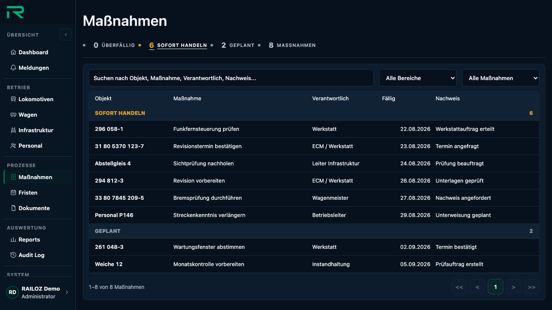Click the Reports bar chart icon
This screenshot has width=552, height=310.
[x=13, y=239]
